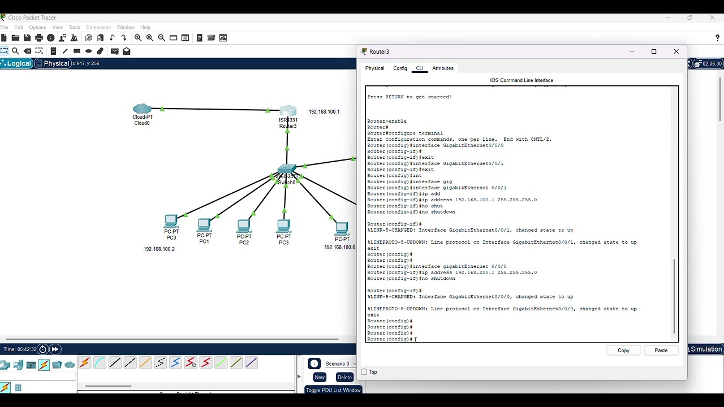Screen dimensions: 724x407
Task: Open the Edit menu
Action: pyautogui.click(x=19, y=27)
